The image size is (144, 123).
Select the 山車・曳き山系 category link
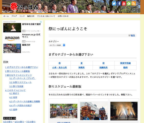[59, 68]
